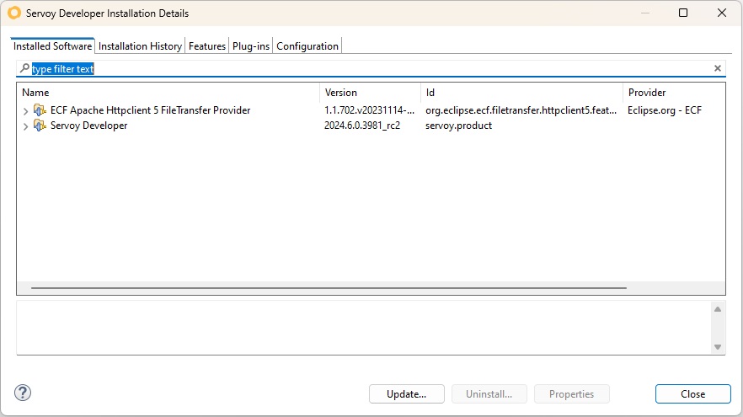This screenshot has width=743, height=417.
Task: Click the Update... button
Action: (407, 393)
